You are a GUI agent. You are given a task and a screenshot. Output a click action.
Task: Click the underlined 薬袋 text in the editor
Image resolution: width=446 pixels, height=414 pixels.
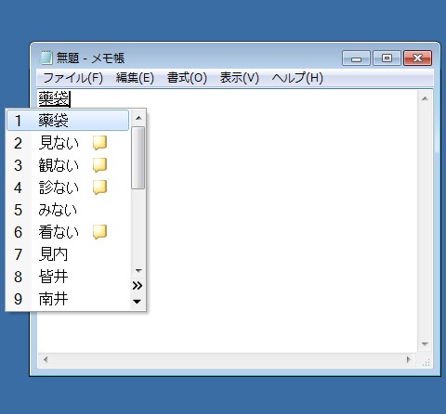54,98
